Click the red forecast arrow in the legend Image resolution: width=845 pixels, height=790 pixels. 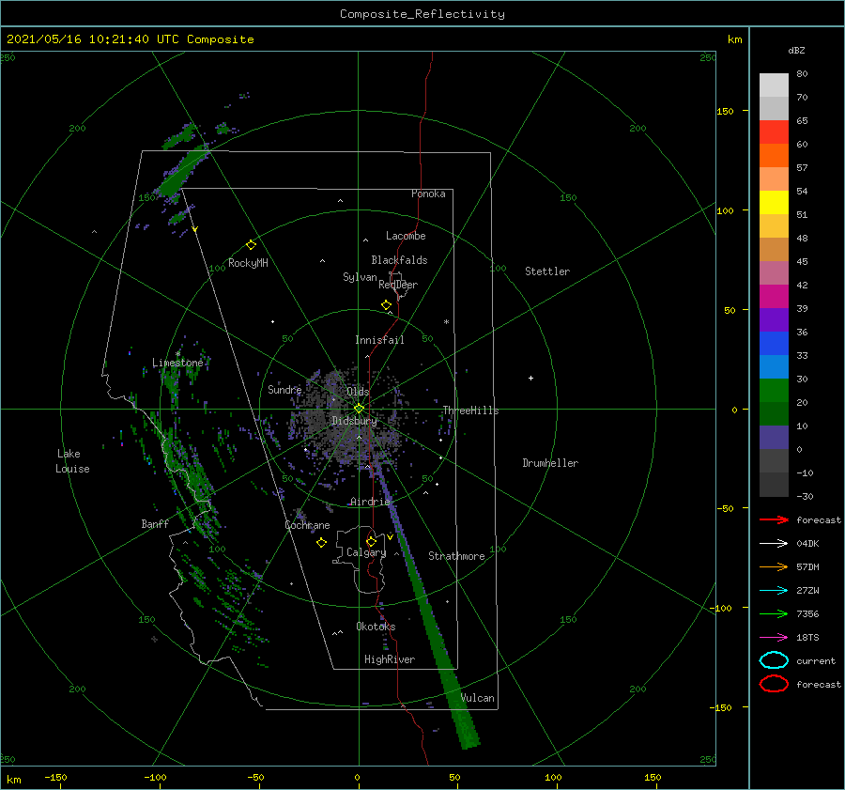[774, 519]
